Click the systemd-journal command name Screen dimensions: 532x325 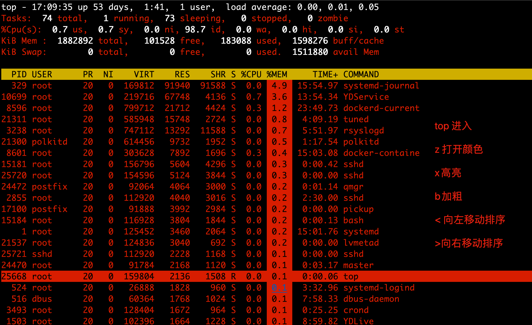click(x=381, y=86)
